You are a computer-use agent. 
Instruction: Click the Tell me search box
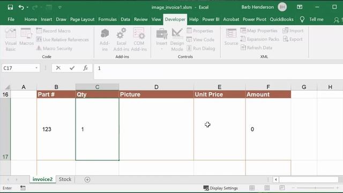click(x=316, y=19)
